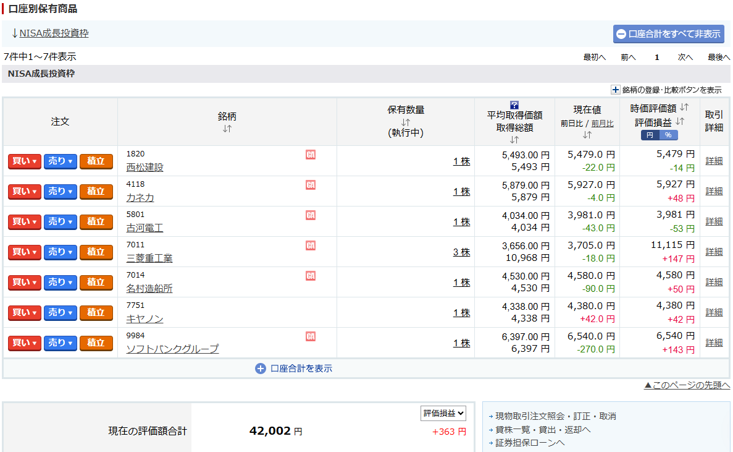This screenshot has height=452, width=733.
Task: Open 詳細 link for キヤノン
Action: [x=714, y=312]
